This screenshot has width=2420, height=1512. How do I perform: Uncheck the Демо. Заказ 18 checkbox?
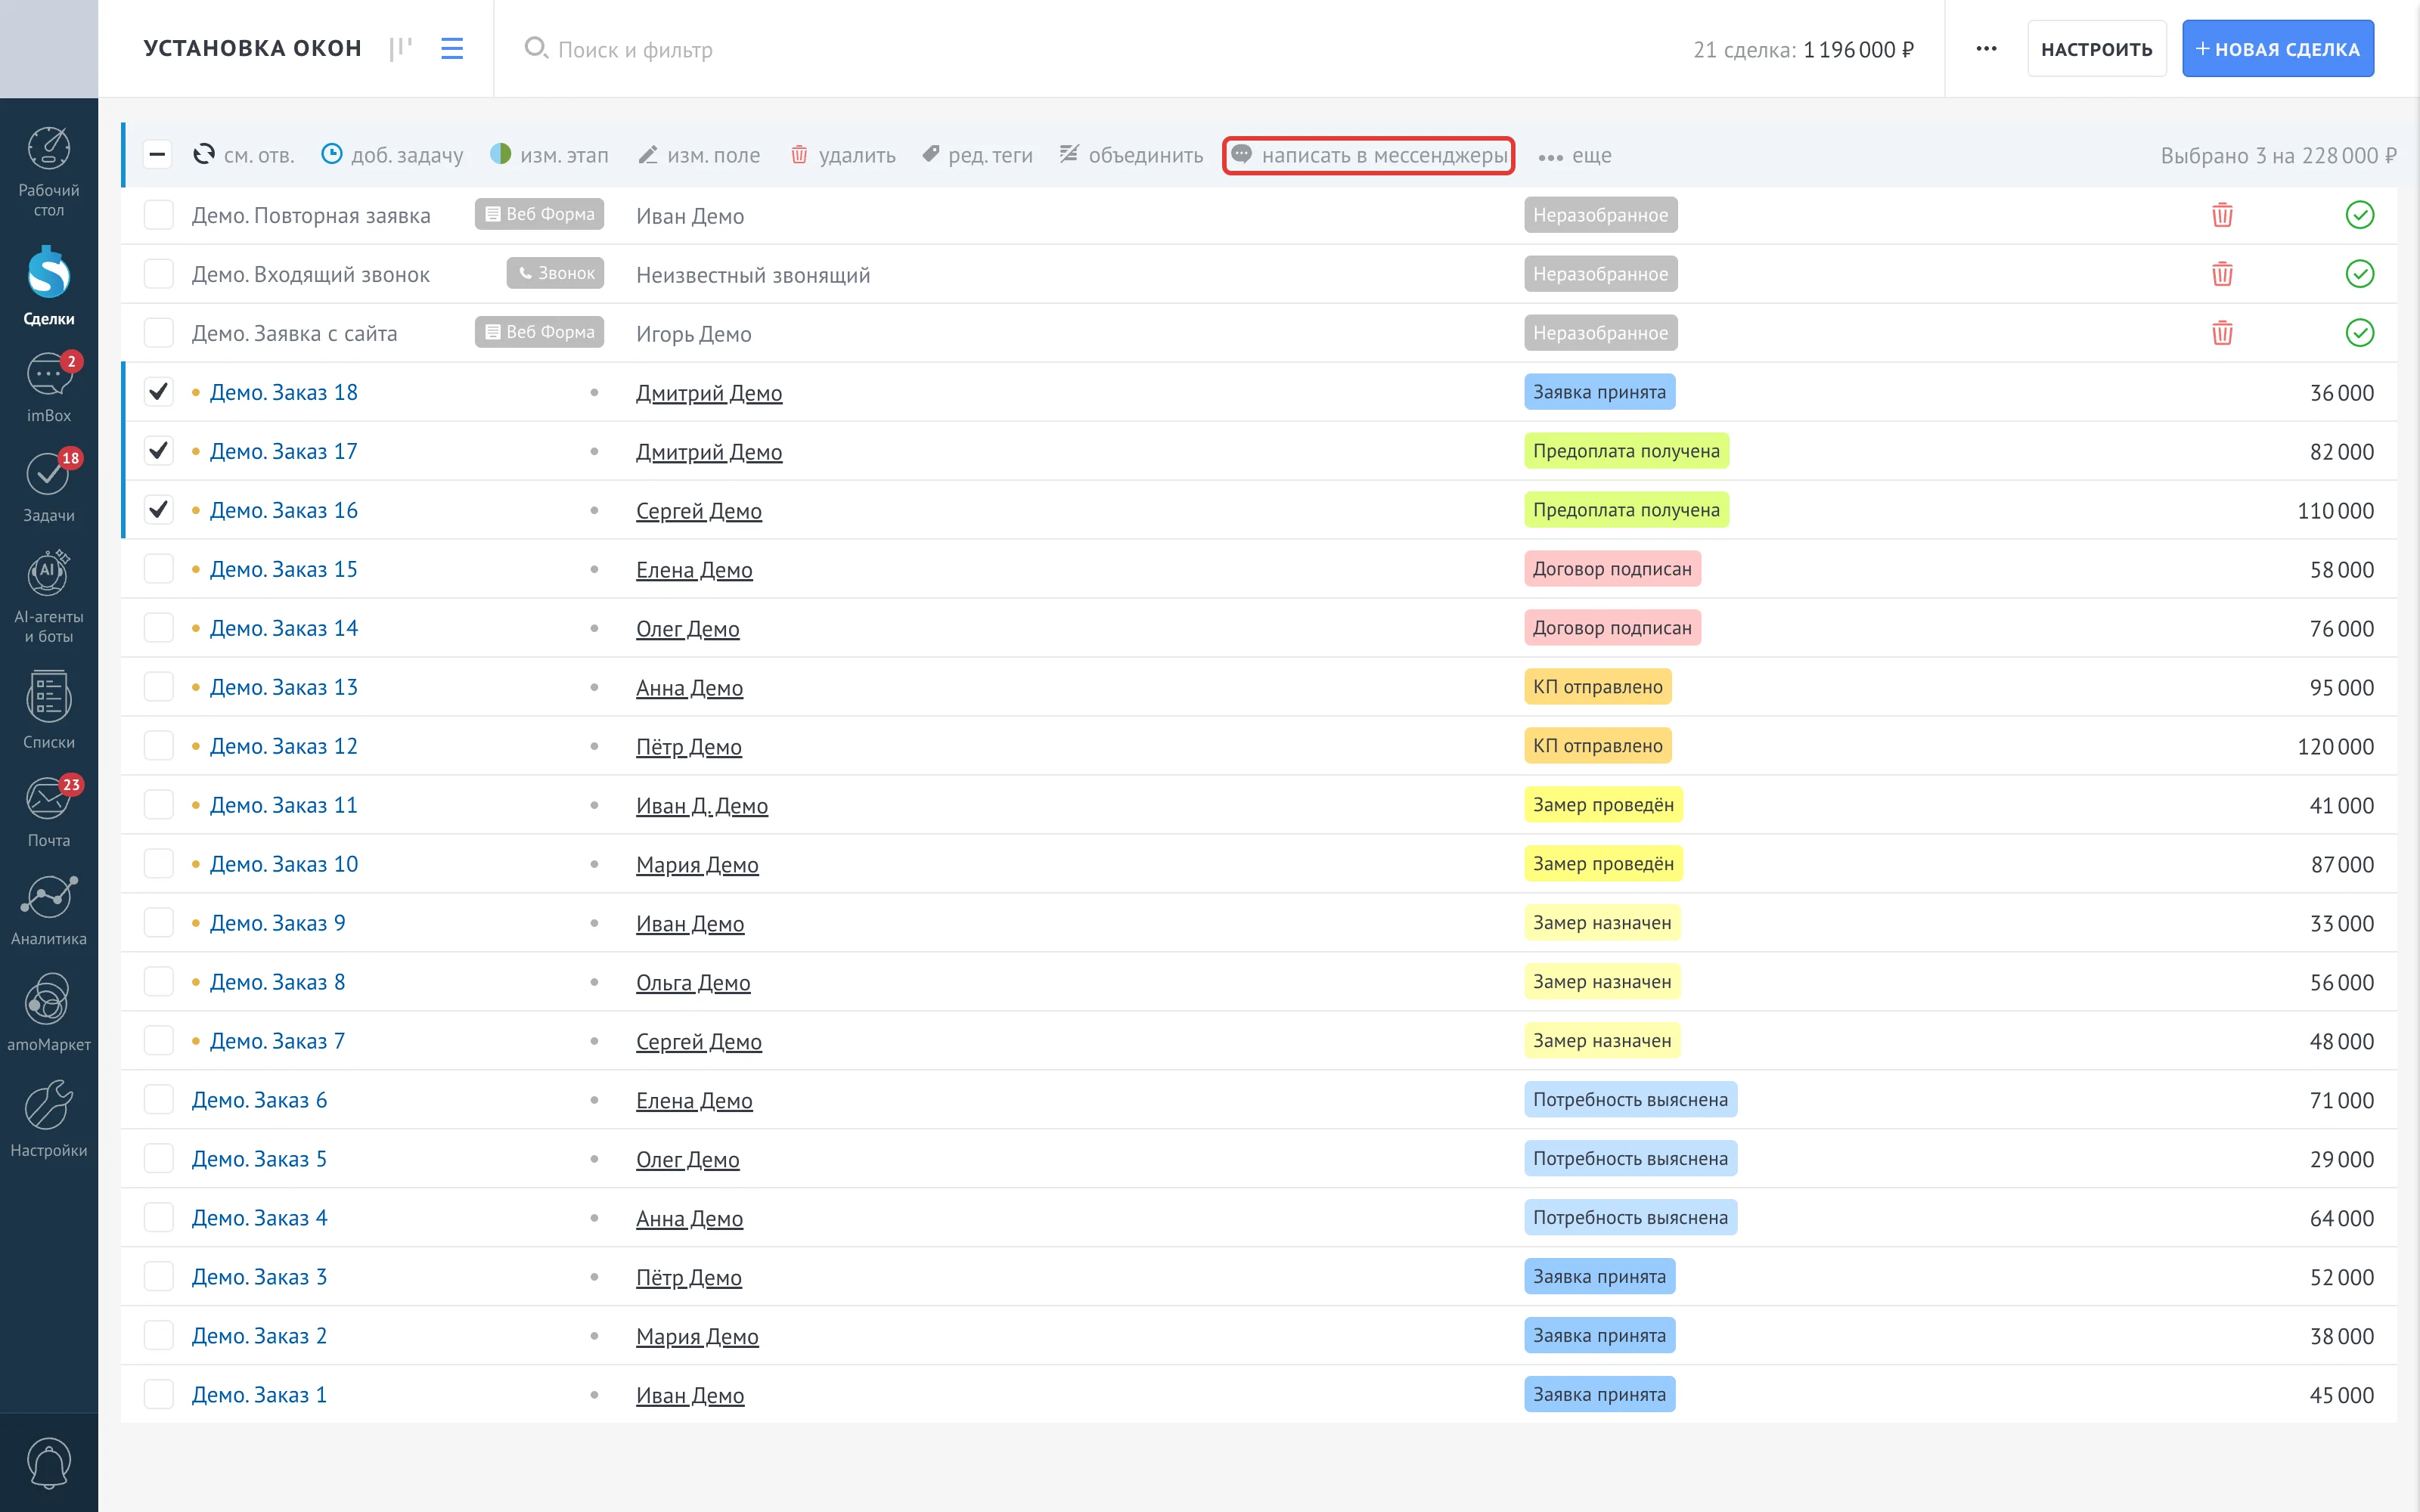click(158, 392)
